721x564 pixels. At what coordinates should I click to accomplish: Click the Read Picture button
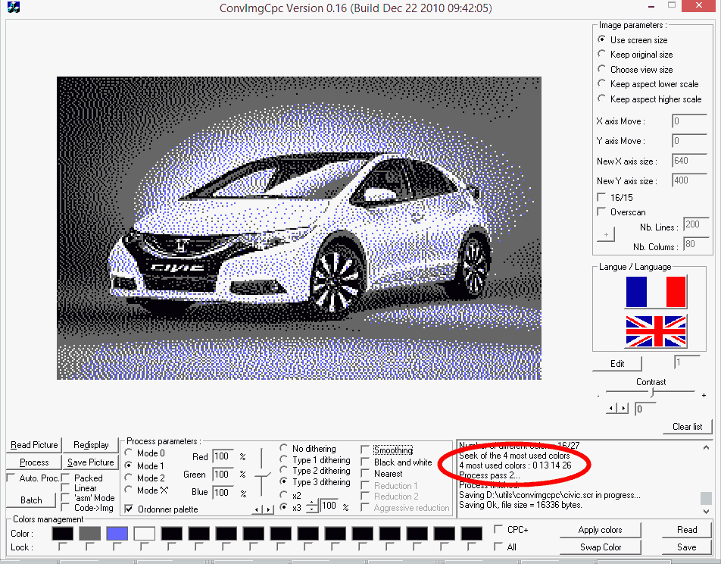[34, 445]
